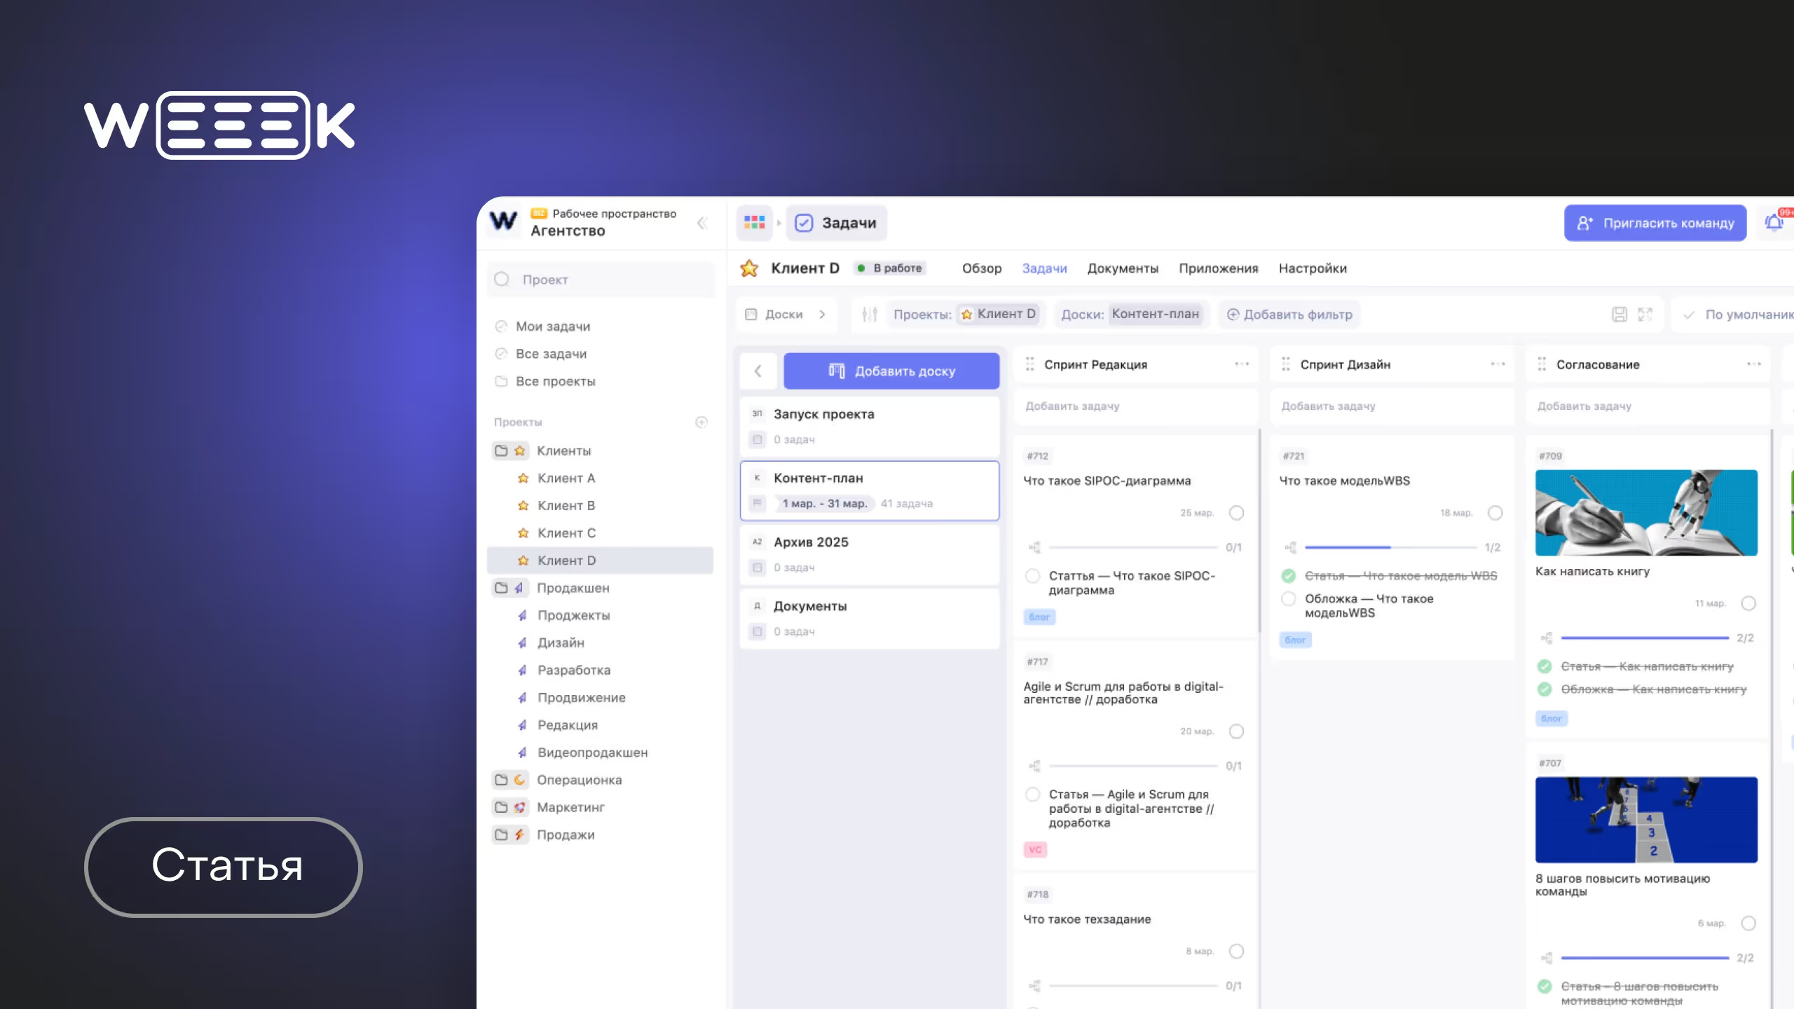Image resolution: width=1794 pixels, height=1009 pixels.
Task: Toggle fullscreen expand icon
Action: [1645, 315]
